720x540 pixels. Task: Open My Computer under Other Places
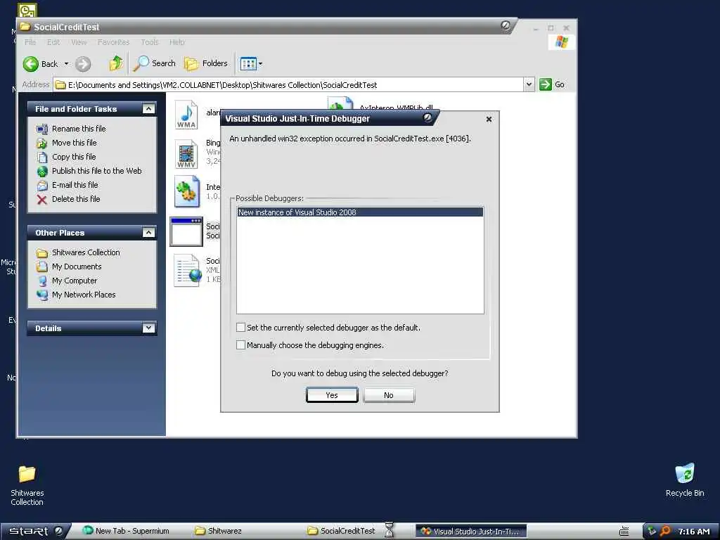(75, 281)
